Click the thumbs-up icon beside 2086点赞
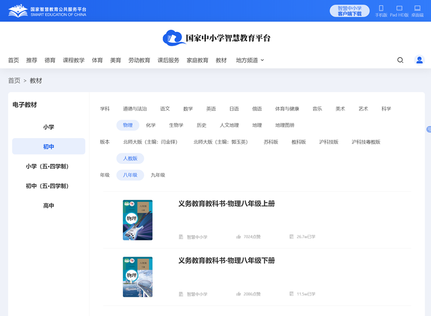Viewport: 431px width, 316px height. [238, 294]
